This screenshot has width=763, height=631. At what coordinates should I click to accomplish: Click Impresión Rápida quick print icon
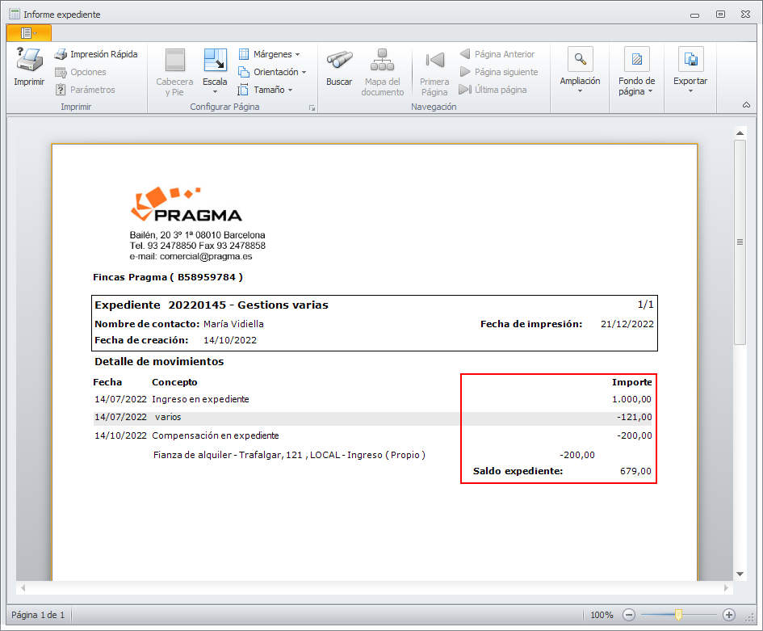tap(61, 54)
